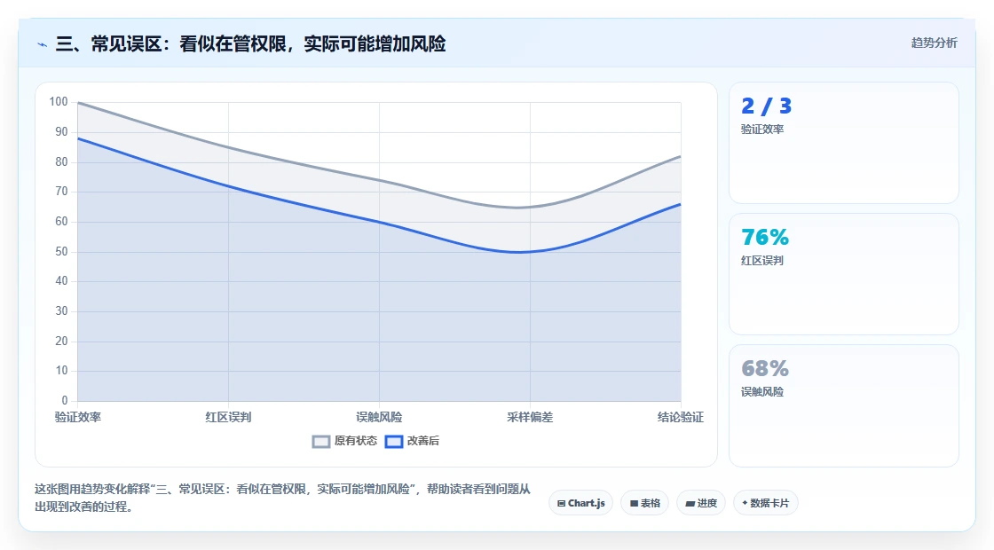This screenshot has width=994, height=550.
Task: Click the 改善后 legend label
Action: click(422, 441)
